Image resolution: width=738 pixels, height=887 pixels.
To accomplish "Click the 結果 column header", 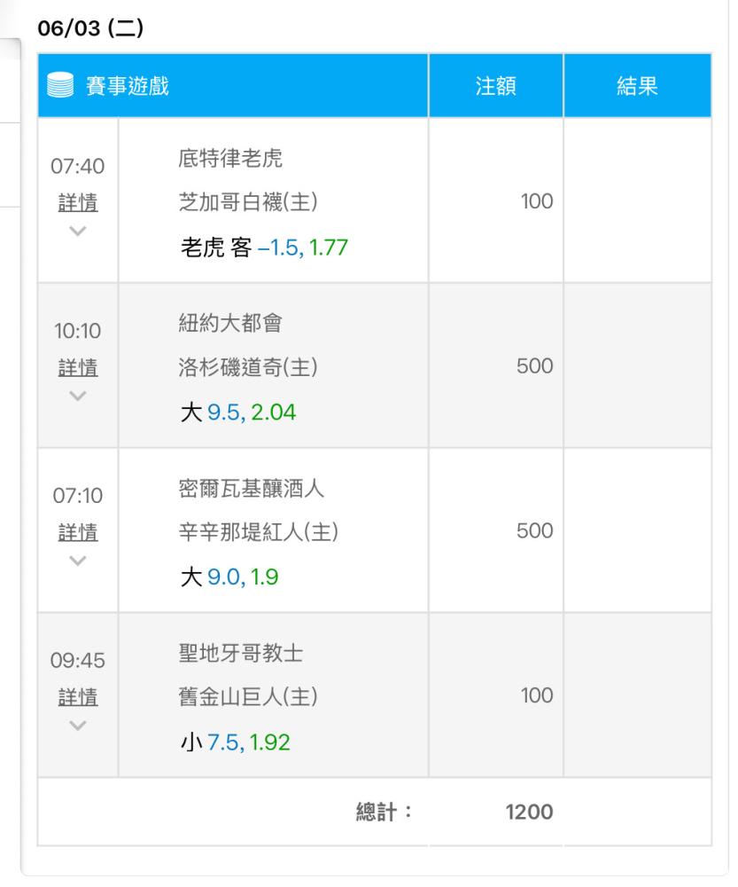I will click(x=637, y=86).
